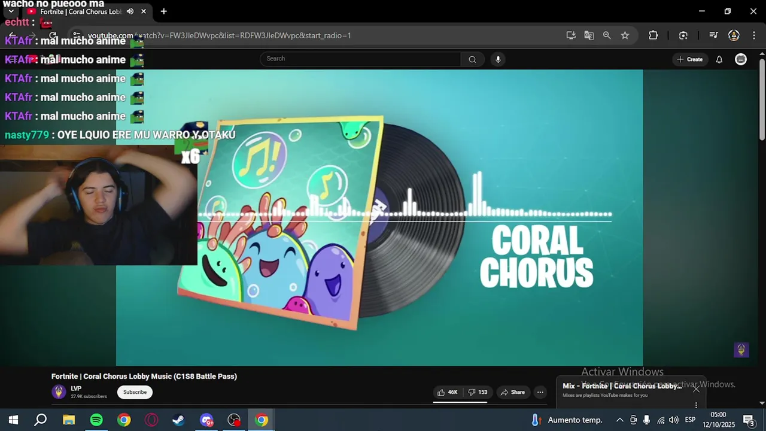Open more actions ellipsis beside Share
The width and height of the screenshot is (766, 431).
tap(540, 392)
